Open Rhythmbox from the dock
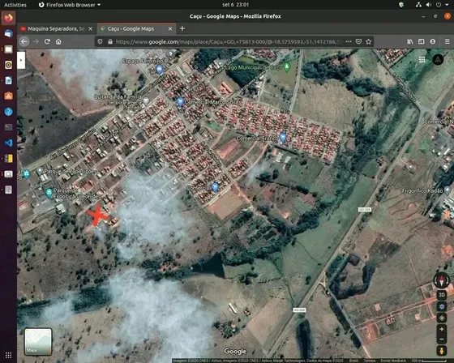Viewport: 454px width, 363px height. (8, 65)
